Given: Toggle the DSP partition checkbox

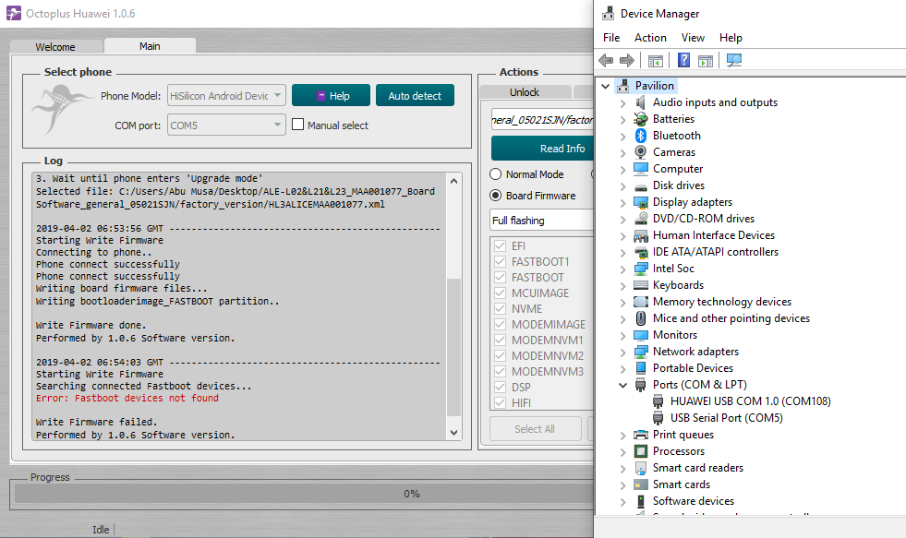Looking at the screenshot, I should point(501,388).
